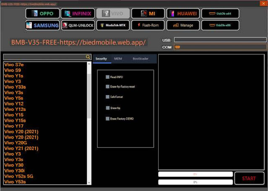Install the UsbDk-x64 driver

pos(220,13)
